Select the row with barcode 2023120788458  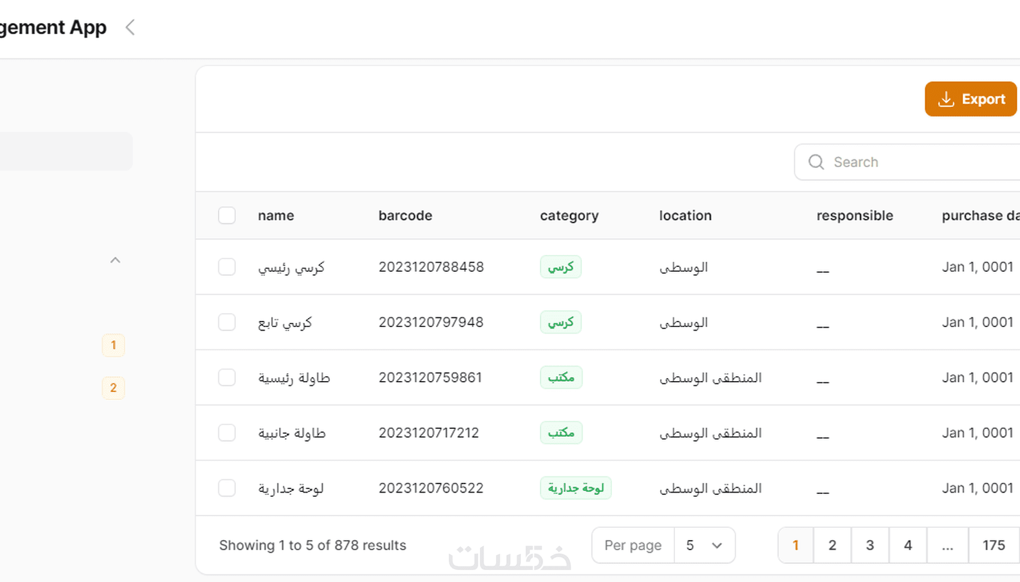pos(227,267)
